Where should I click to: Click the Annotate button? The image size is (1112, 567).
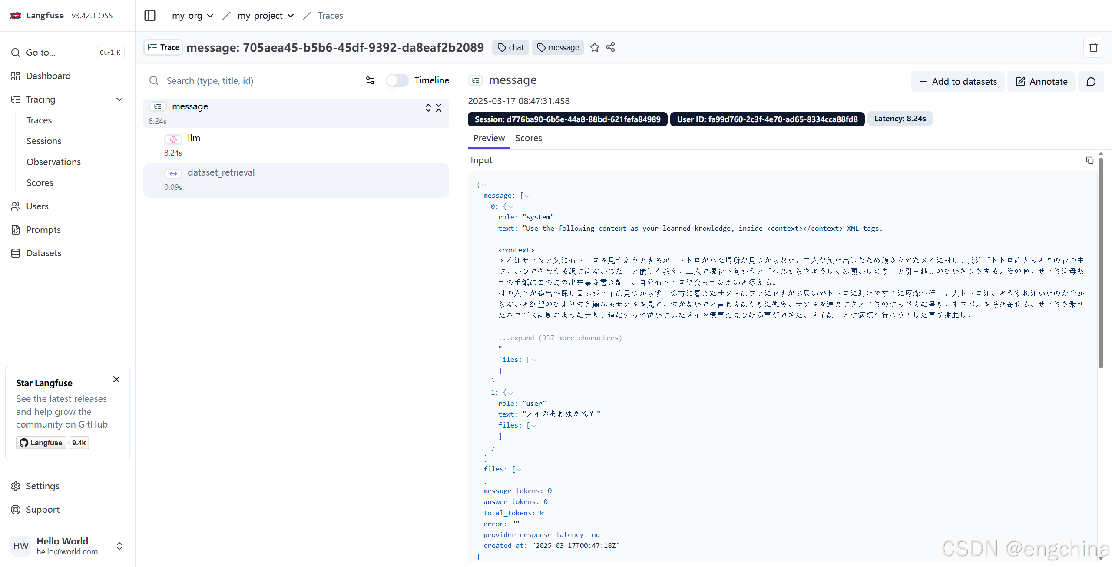click(1041, 82)
